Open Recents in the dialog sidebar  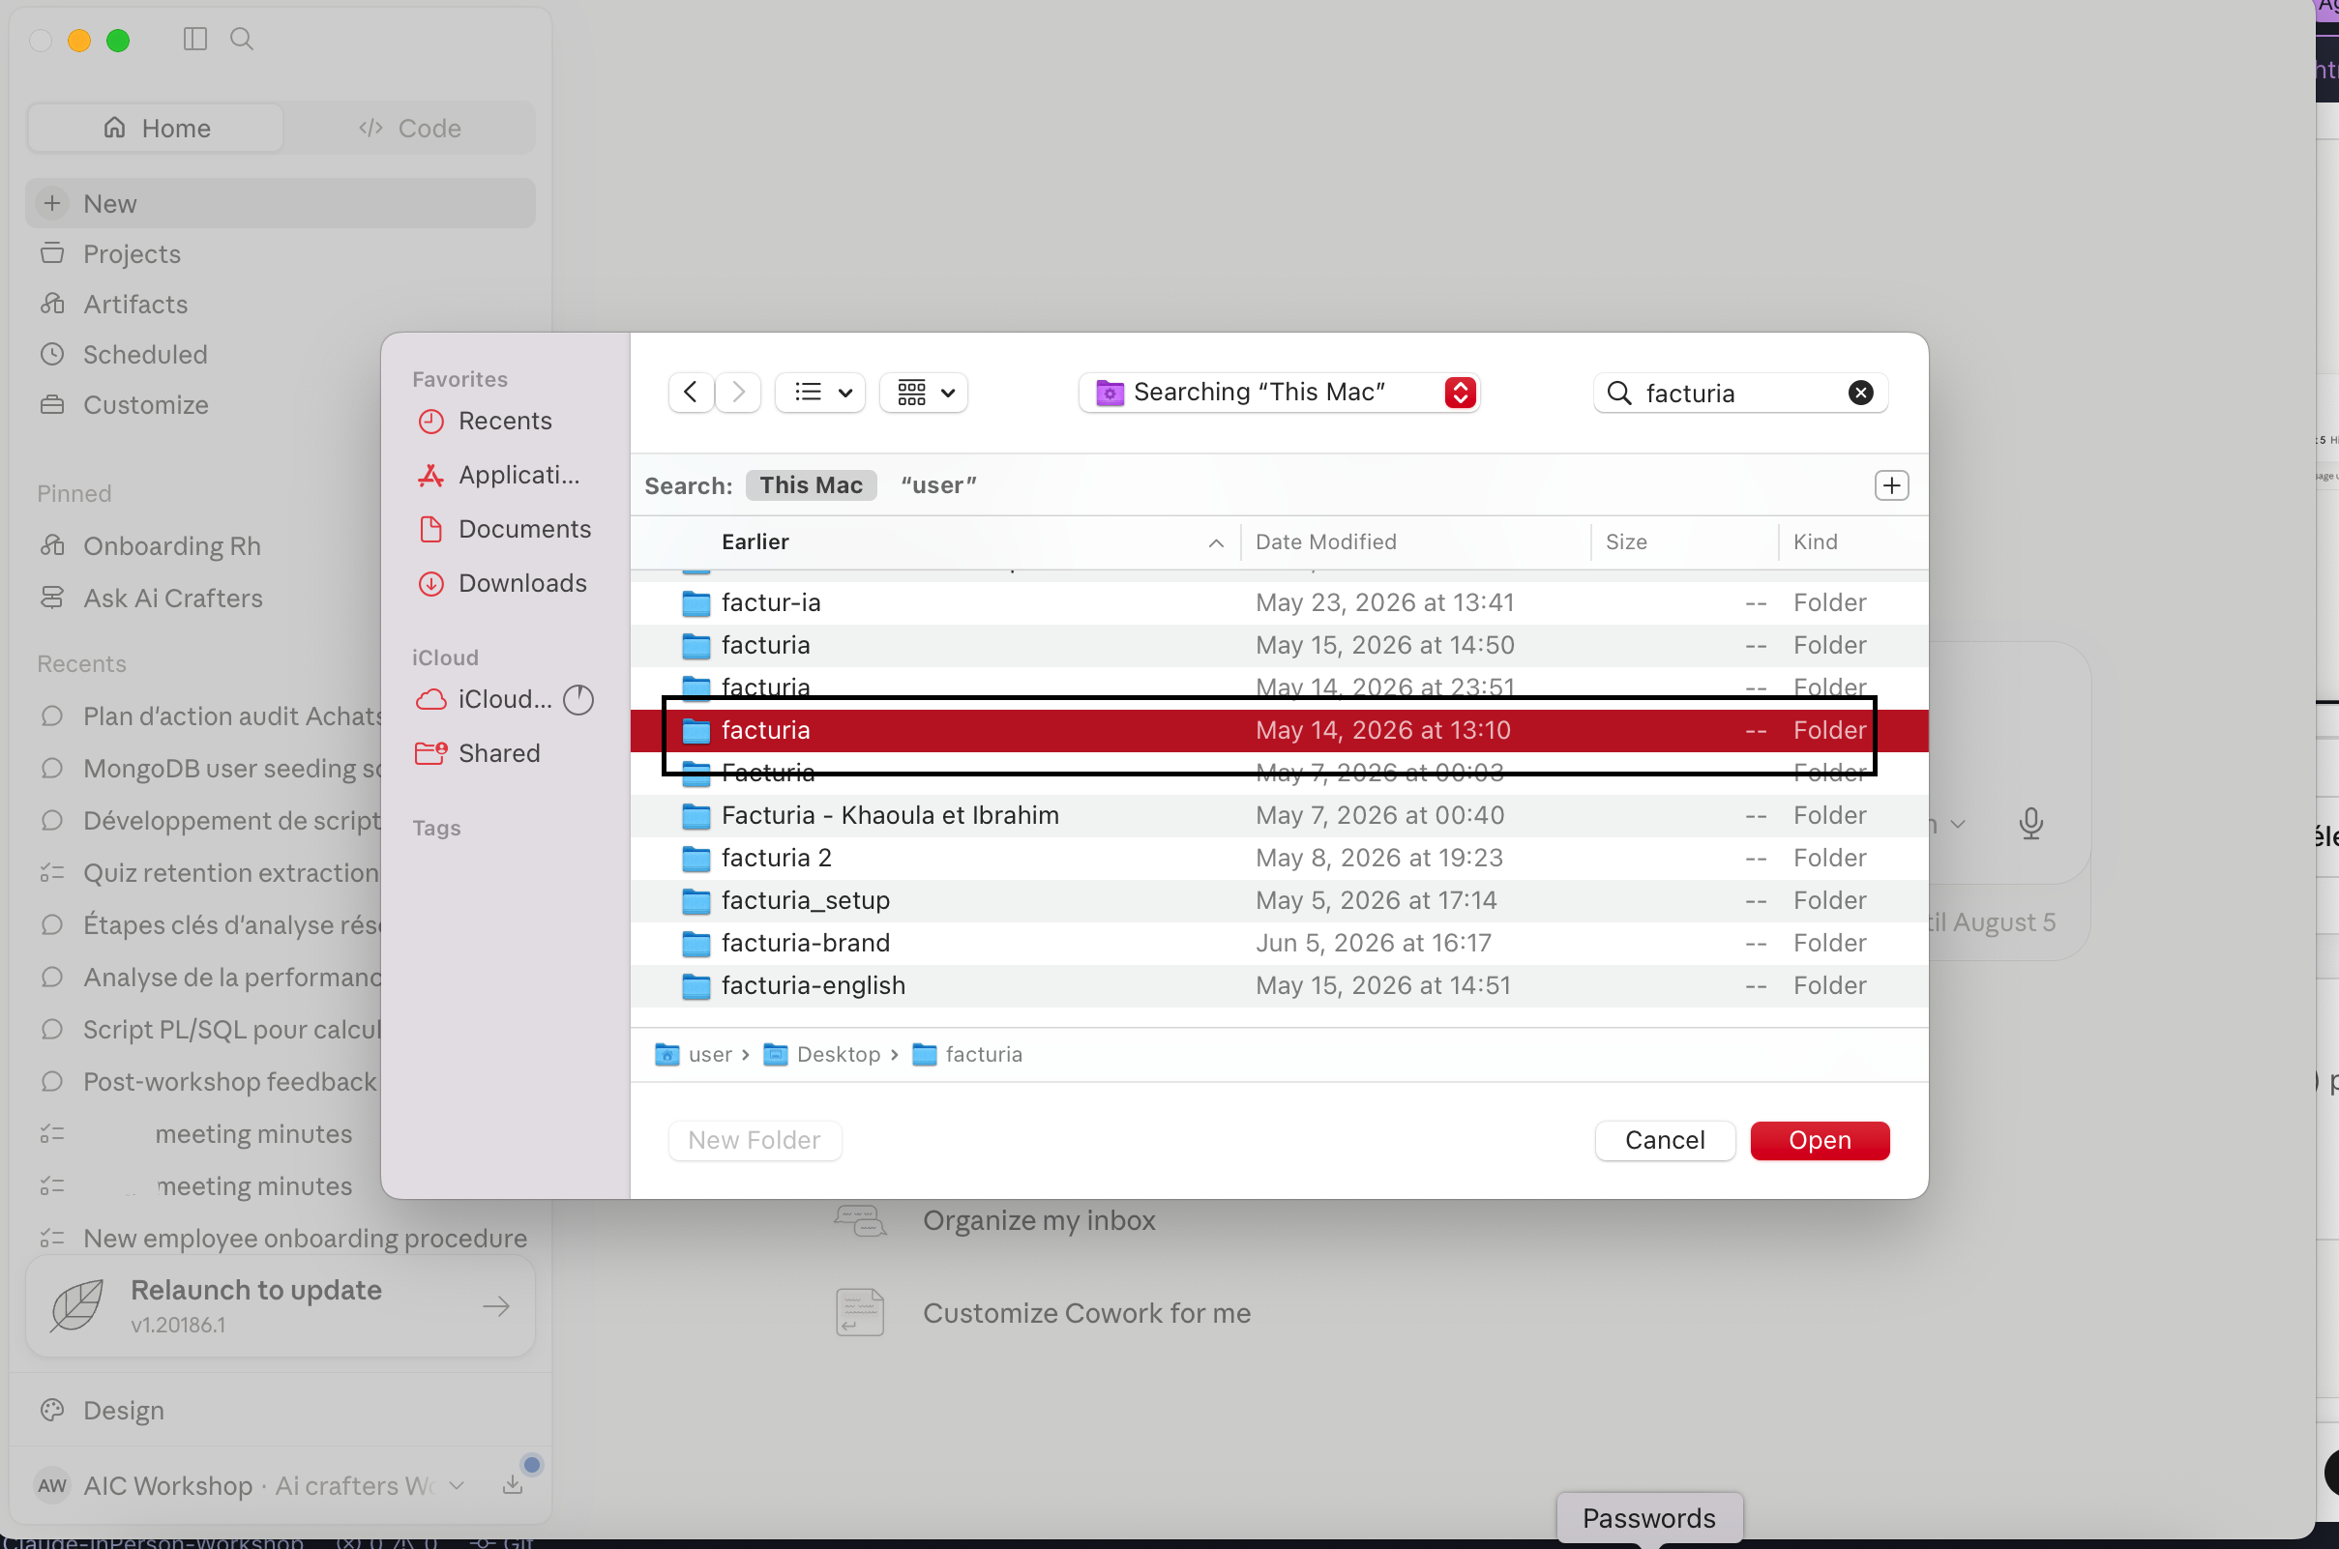coord(504,421)
